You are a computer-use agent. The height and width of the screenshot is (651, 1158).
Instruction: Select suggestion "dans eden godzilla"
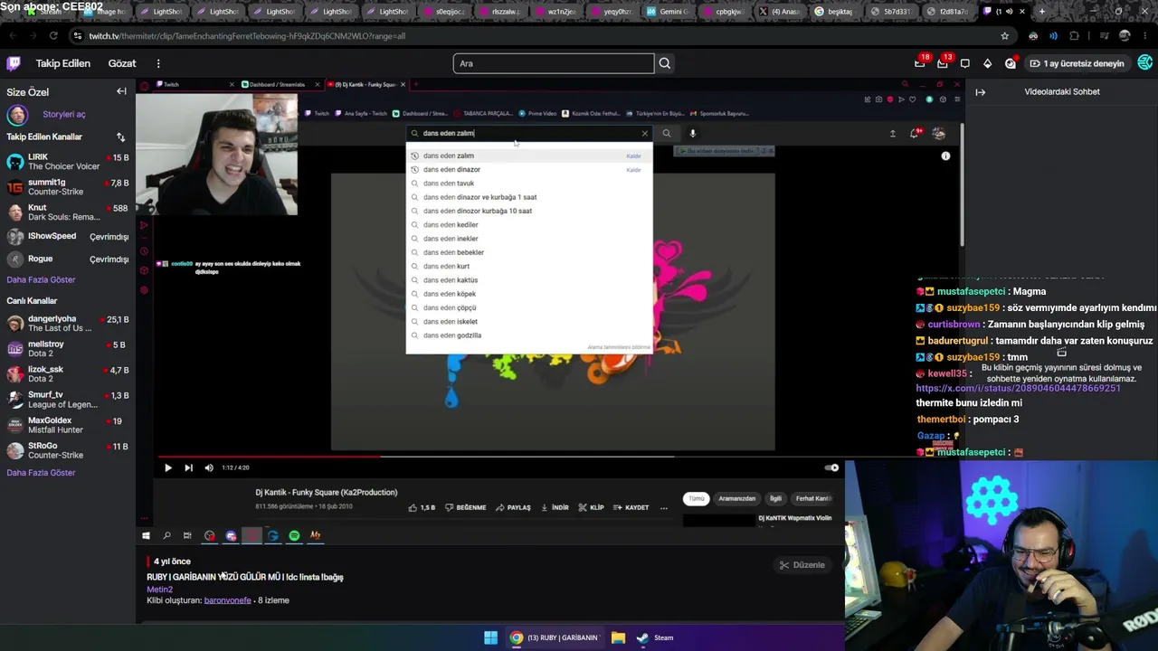(528, 335)
